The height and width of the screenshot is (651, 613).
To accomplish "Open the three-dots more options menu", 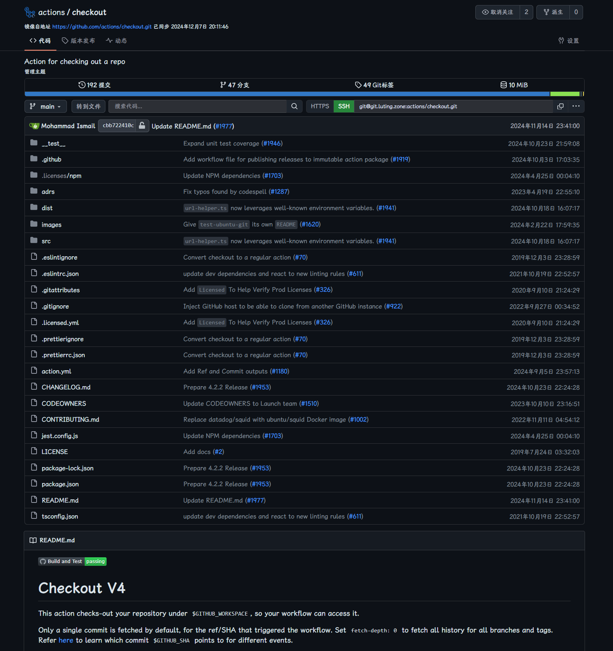I will pyautogui.click(x=576, y=107).
